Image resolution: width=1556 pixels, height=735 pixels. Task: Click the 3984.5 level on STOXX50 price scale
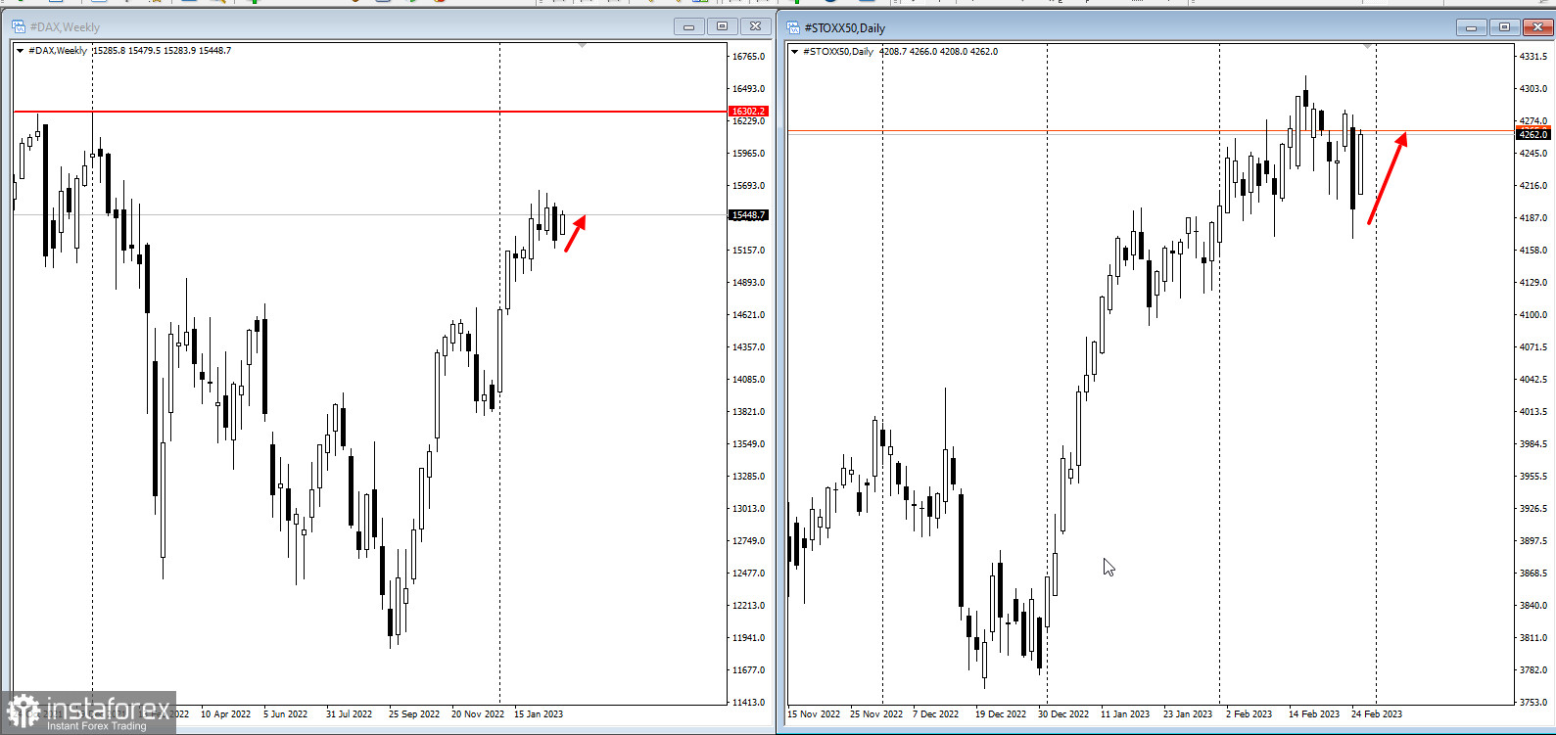(1532, 444)
